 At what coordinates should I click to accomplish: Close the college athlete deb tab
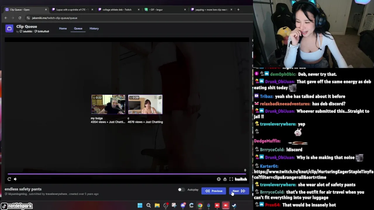pos(138,10)
